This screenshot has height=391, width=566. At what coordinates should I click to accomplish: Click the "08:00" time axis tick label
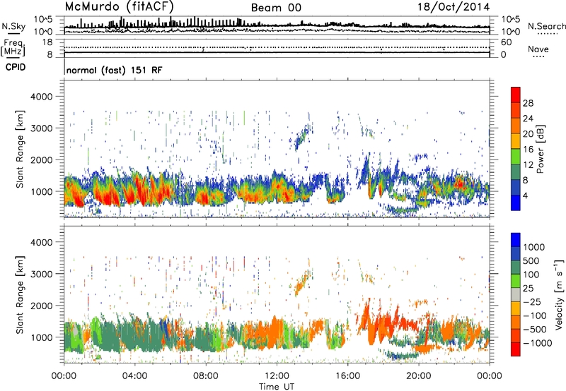tap(206, 376)
